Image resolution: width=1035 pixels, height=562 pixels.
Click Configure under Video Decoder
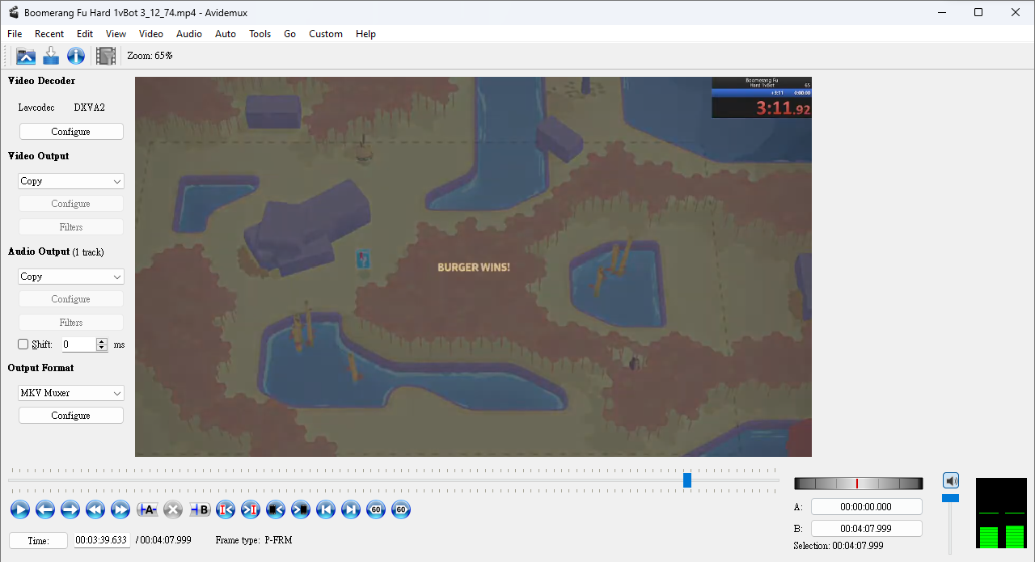pos(71,132)
